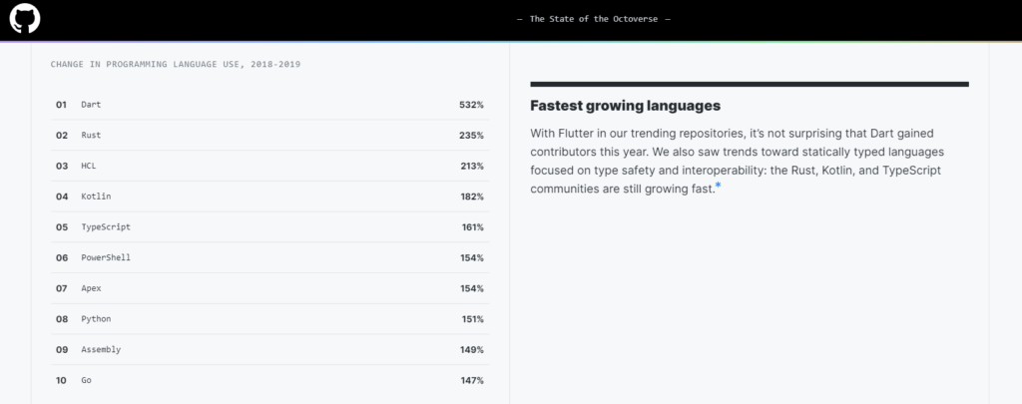This screenshot has width=1022, height=404.
Task: Select the PowerShell language name
Action: click(106, 257)
